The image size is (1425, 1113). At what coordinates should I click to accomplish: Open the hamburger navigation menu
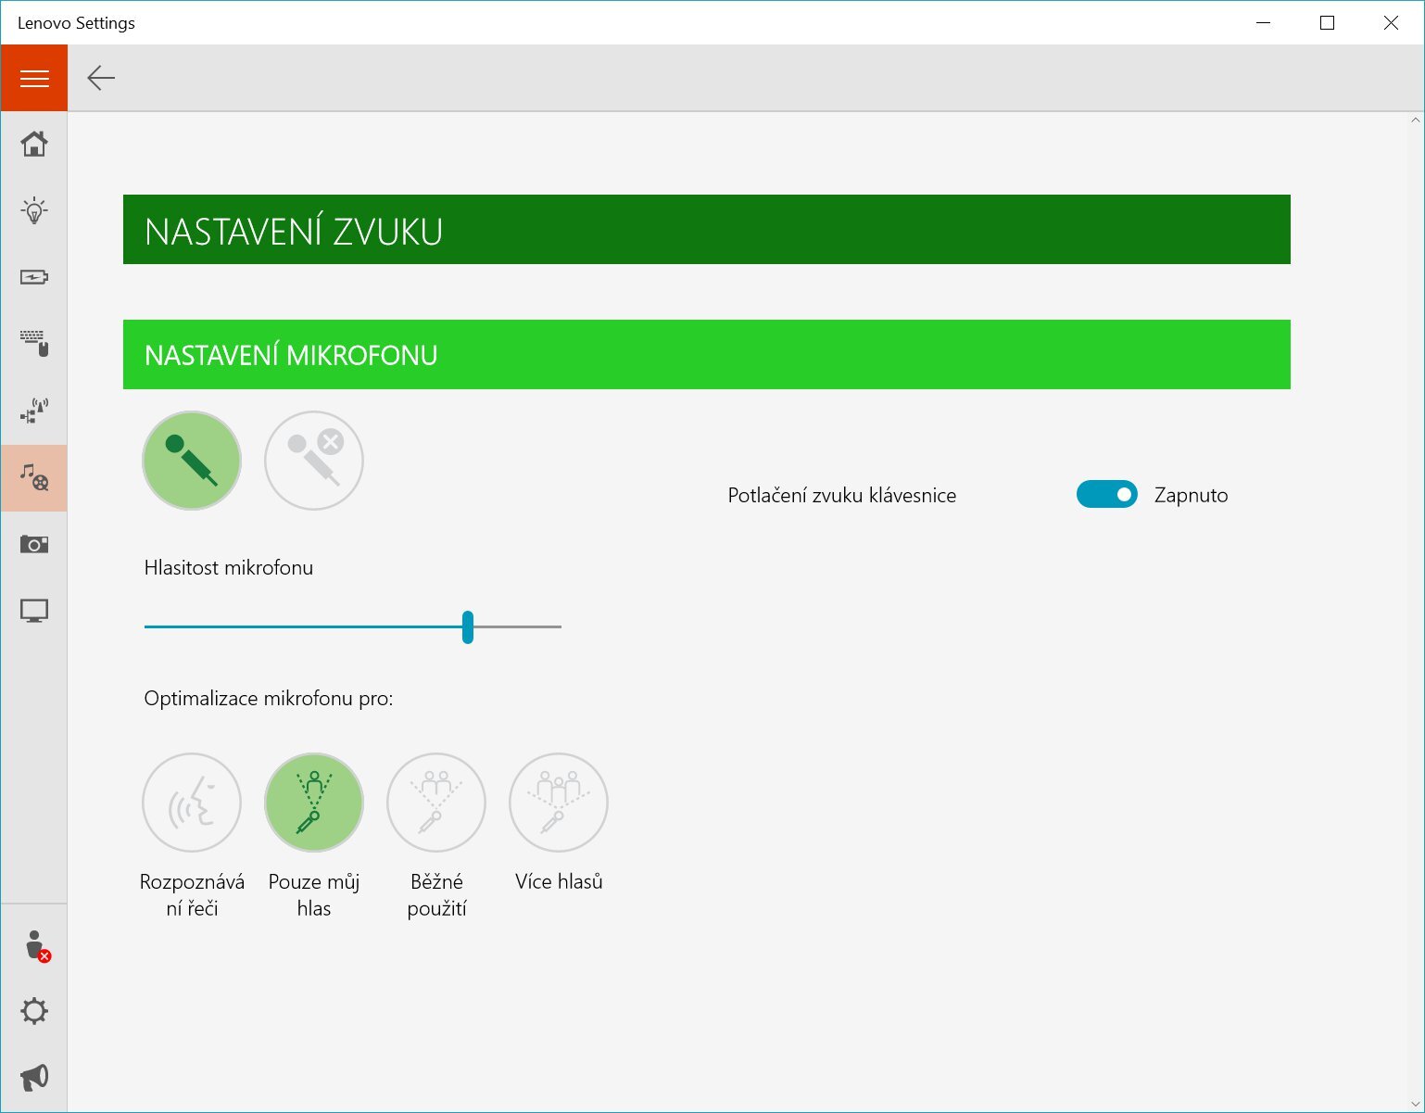coord(34,79)
